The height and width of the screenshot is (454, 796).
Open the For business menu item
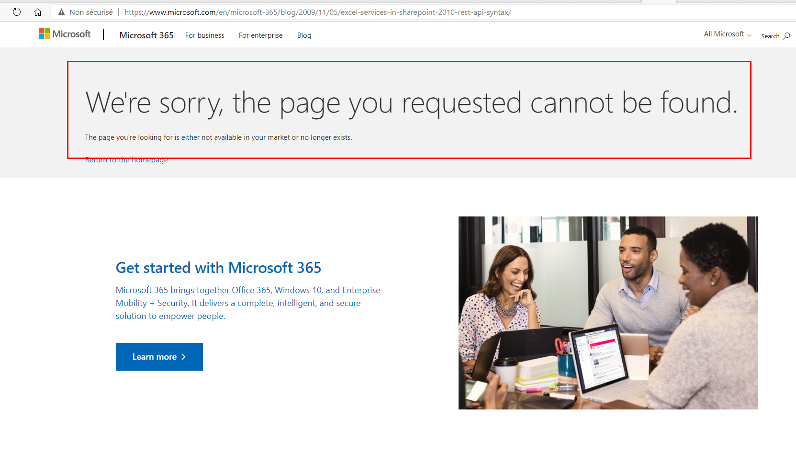(x=205, y=35)
